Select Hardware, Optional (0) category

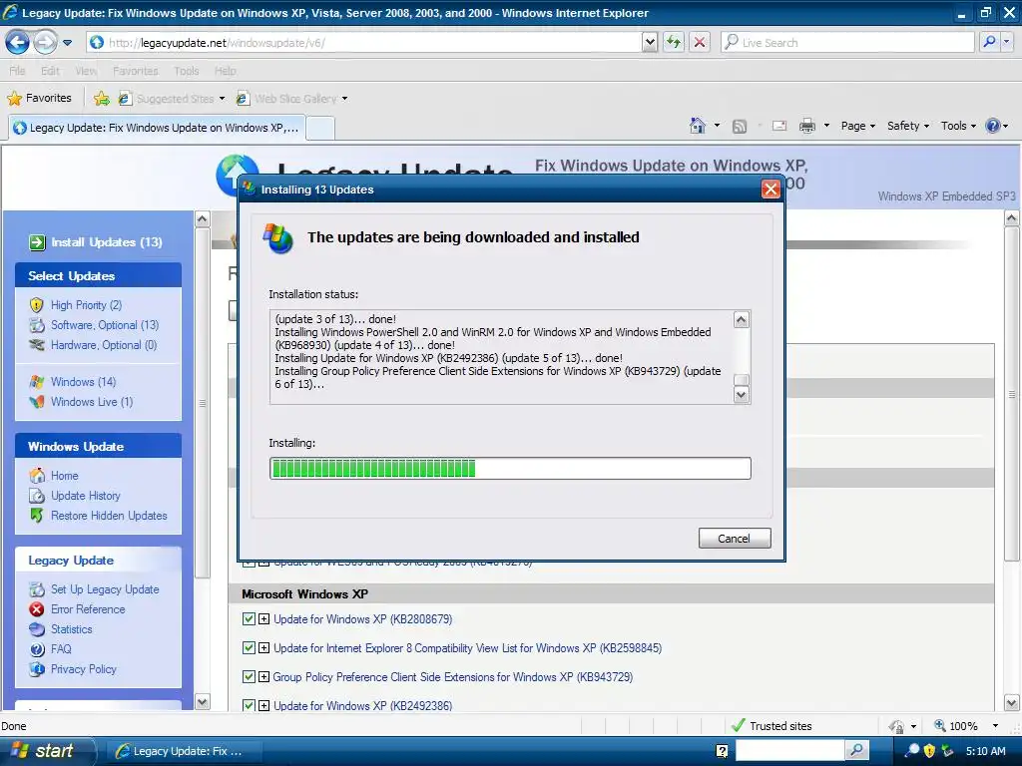click(x=104, y=345)
